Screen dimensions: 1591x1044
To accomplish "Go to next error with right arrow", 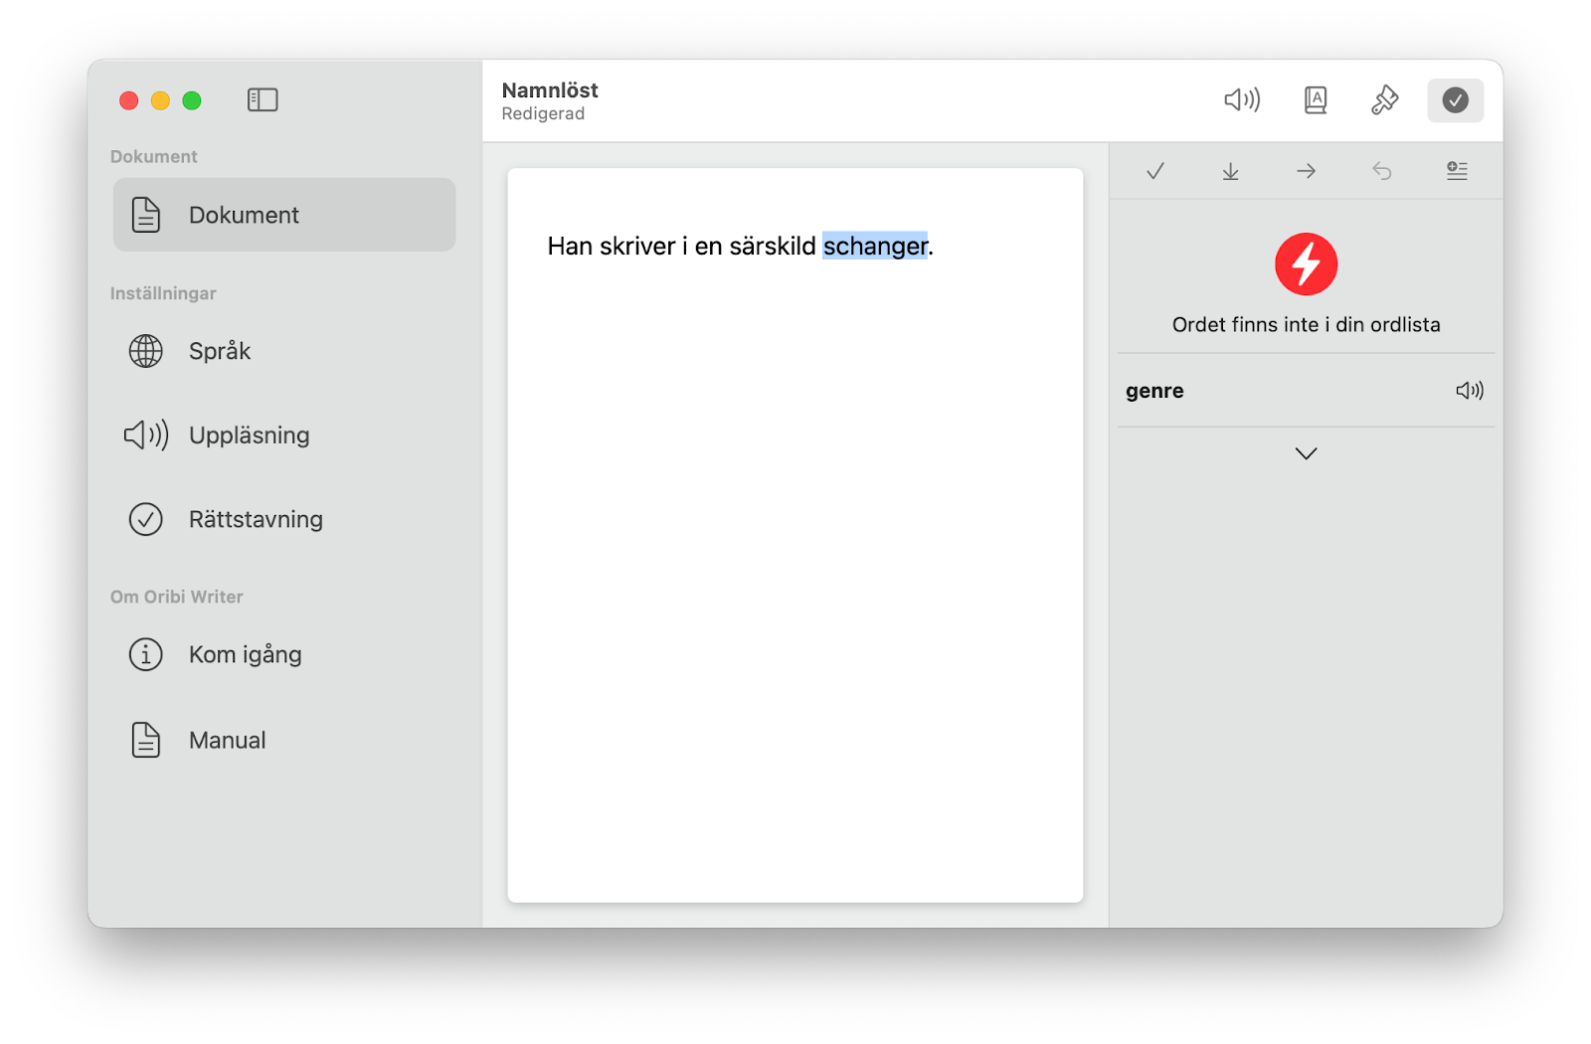I will point(1306,171).
